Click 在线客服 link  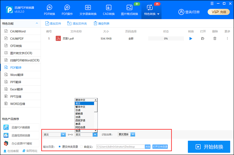(x=11, y=151)
